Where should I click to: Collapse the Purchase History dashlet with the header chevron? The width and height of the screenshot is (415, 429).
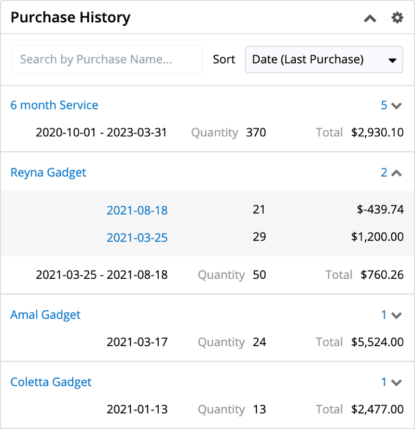370,18
